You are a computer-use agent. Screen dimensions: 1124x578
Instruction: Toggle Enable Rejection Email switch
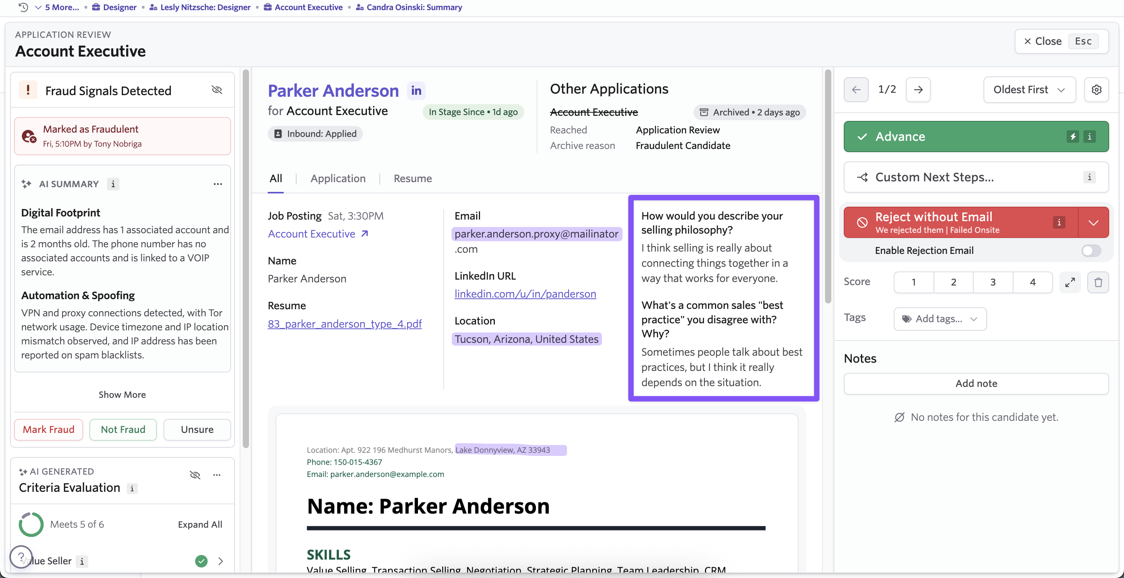(x=1091, y=250)
